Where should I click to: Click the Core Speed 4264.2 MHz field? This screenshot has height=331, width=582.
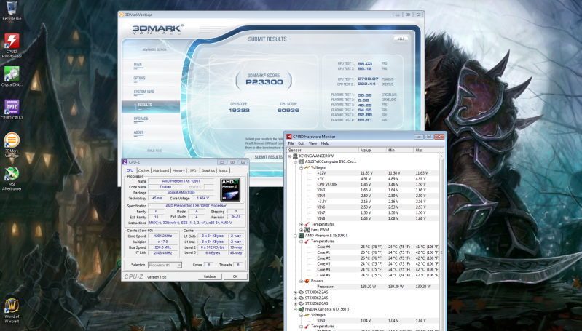pyautogui.click(x=163, y=236)
